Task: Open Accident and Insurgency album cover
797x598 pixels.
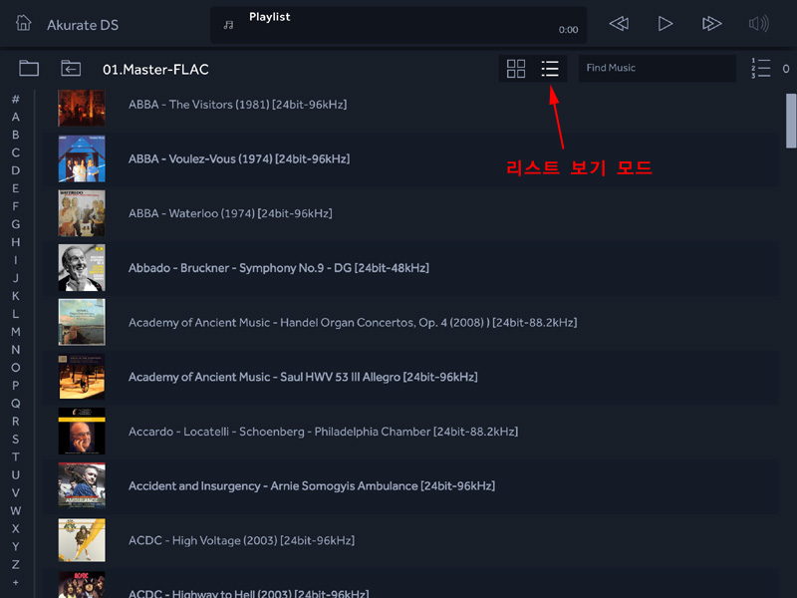Action: tap(82, 485)
